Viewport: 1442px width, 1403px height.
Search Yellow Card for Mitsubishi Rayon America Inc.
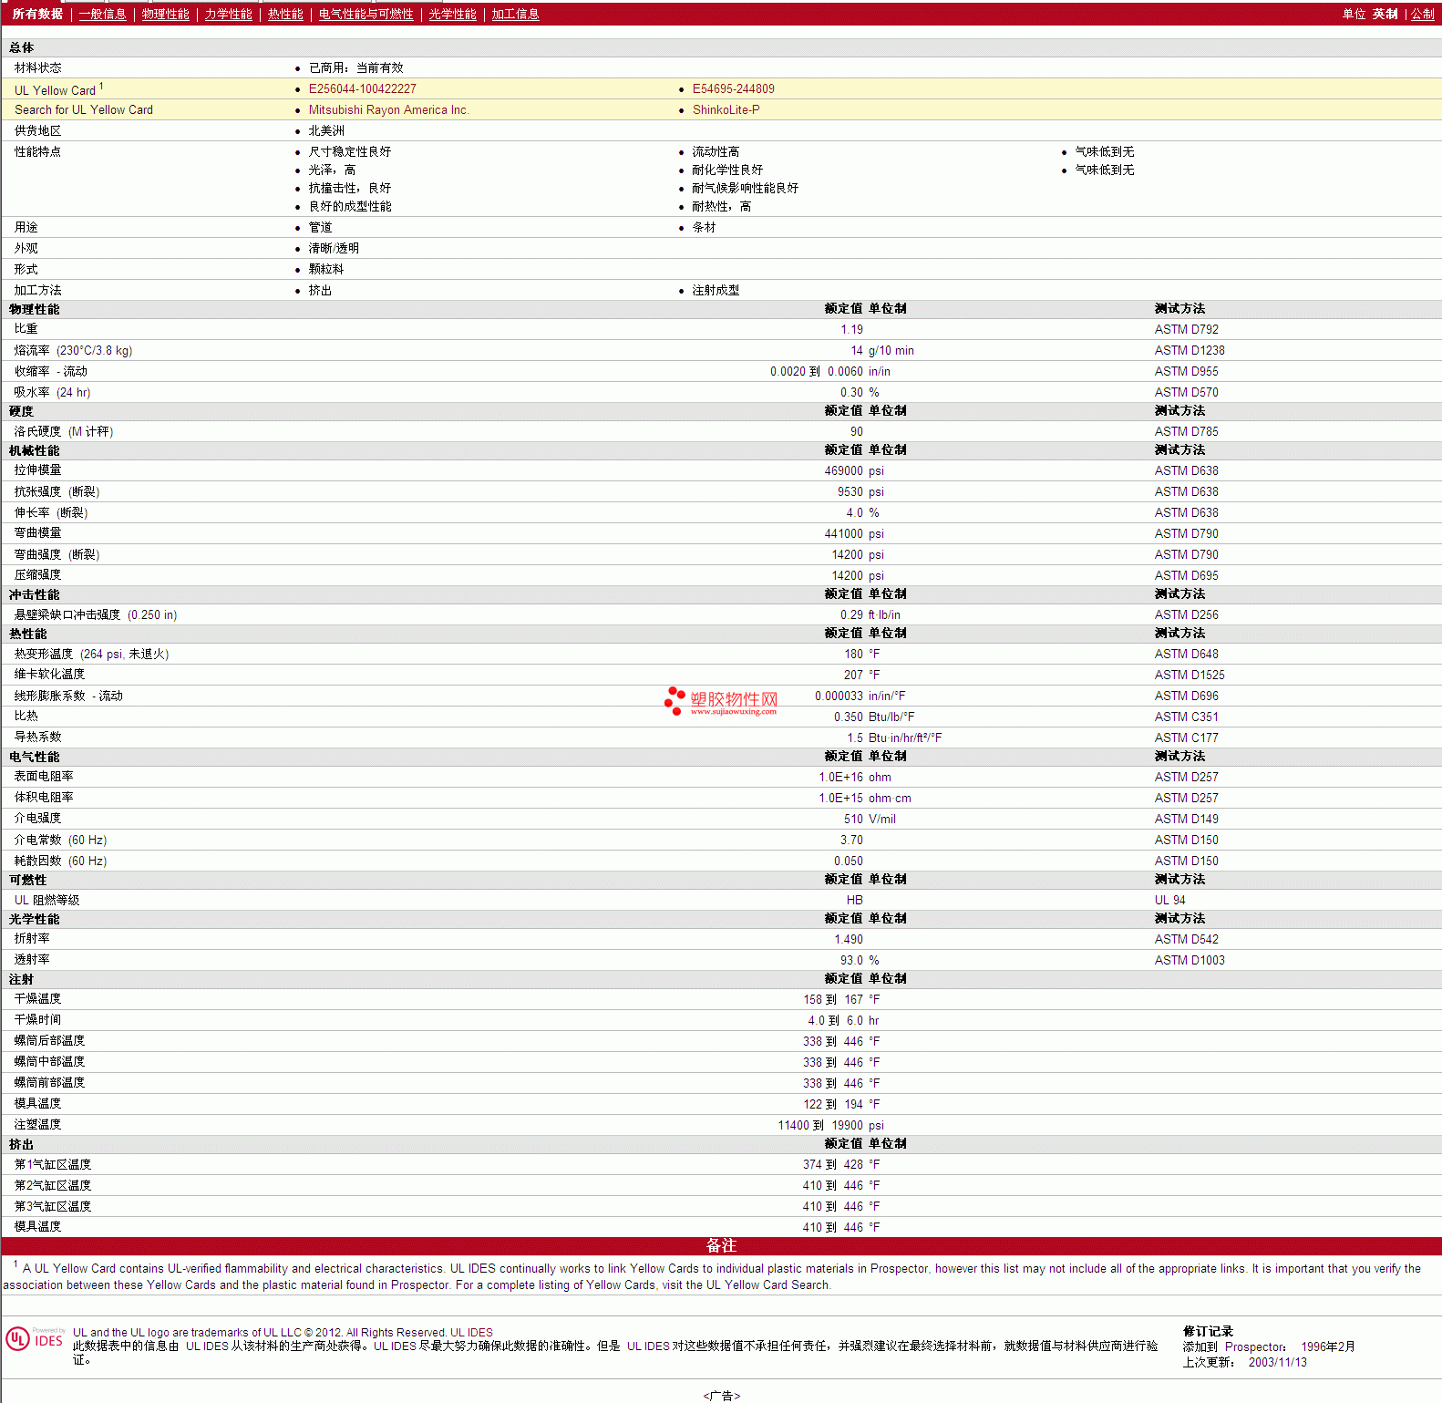[x=388, y=110]
